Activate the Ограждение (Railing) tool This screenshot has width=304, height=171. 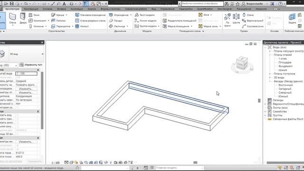point(119,15)
